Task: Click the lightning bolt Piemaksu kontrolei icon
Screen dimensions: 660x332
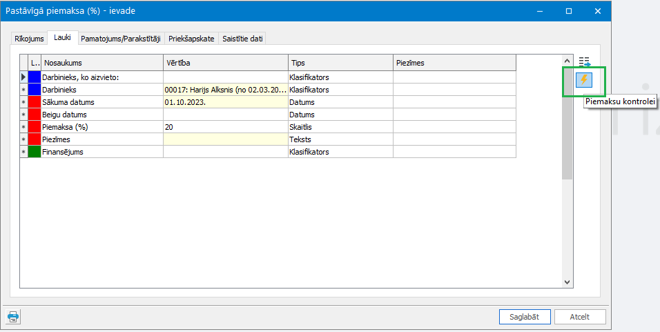Action: [x=583, y=80]
